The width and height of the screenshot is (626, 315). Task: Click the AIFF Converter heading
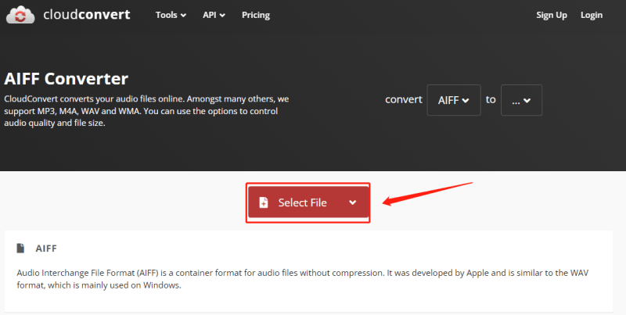click(x=67, y=78)
